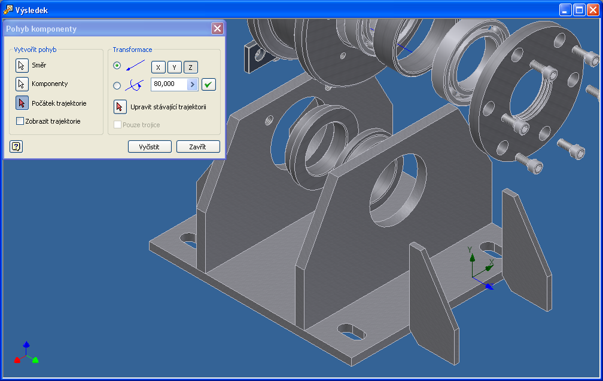Click the XYZ triad in the viewport
The height and width of the screenshot is (381, 603).
[x=482, y=268]
